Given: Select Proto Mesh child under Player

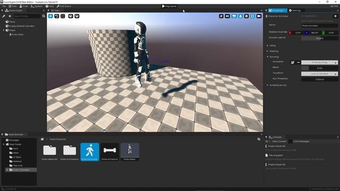Looking at the screenshot, I should [18, 34].
